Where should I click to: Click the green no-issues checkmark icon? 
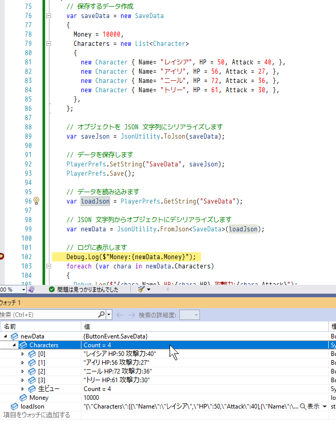(x=52, y=290)
